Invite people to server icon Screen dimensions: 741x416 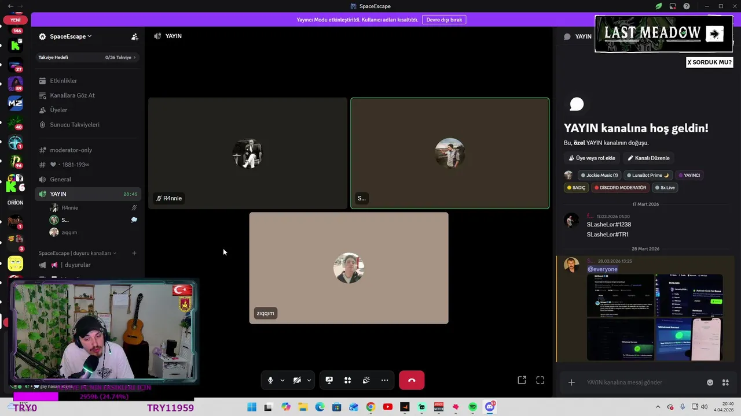pos(135,36)
